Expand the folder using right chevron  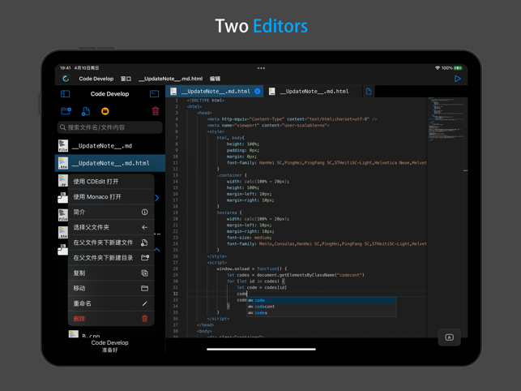pos(157,198)
